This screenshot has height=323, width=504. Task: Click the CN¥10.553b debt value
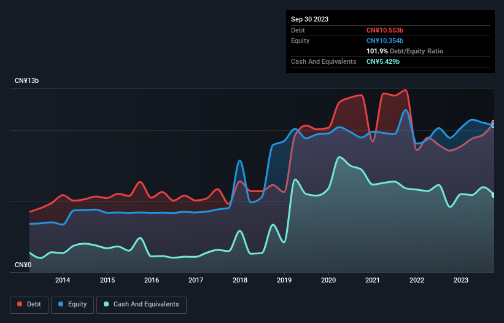(385, 30)
